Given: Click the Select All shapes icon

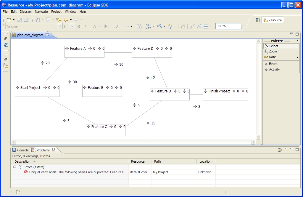Looking at the screenshot, I should pos(149,26).
